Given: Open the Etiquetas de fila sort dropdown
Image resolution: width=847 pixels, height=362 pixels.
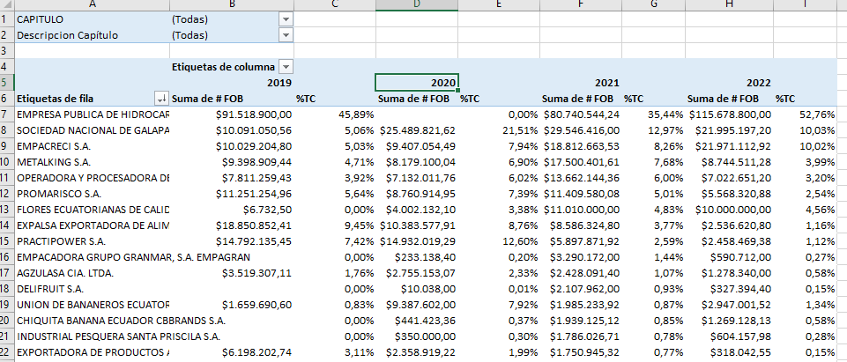Looking at the screenshot, I should [161, 99].
